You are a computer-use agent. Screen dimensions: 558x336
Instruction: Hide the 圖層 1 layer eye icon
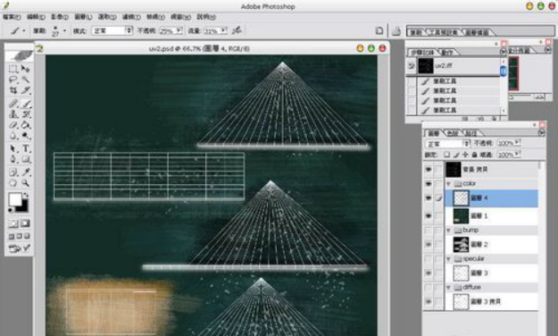[x=429, y=216]
